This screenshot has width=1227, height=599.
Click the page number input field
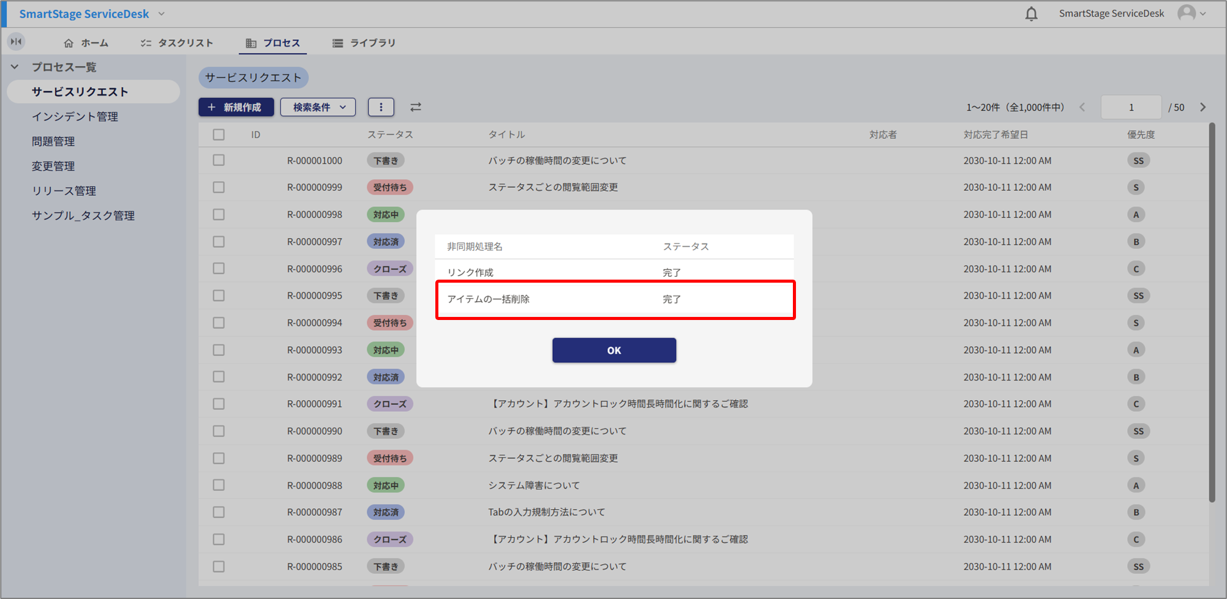click(1131, 107)
